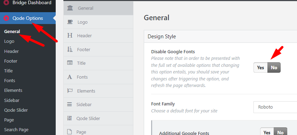Click the Font Family label
297x135 pixels.
click(163, 104)
